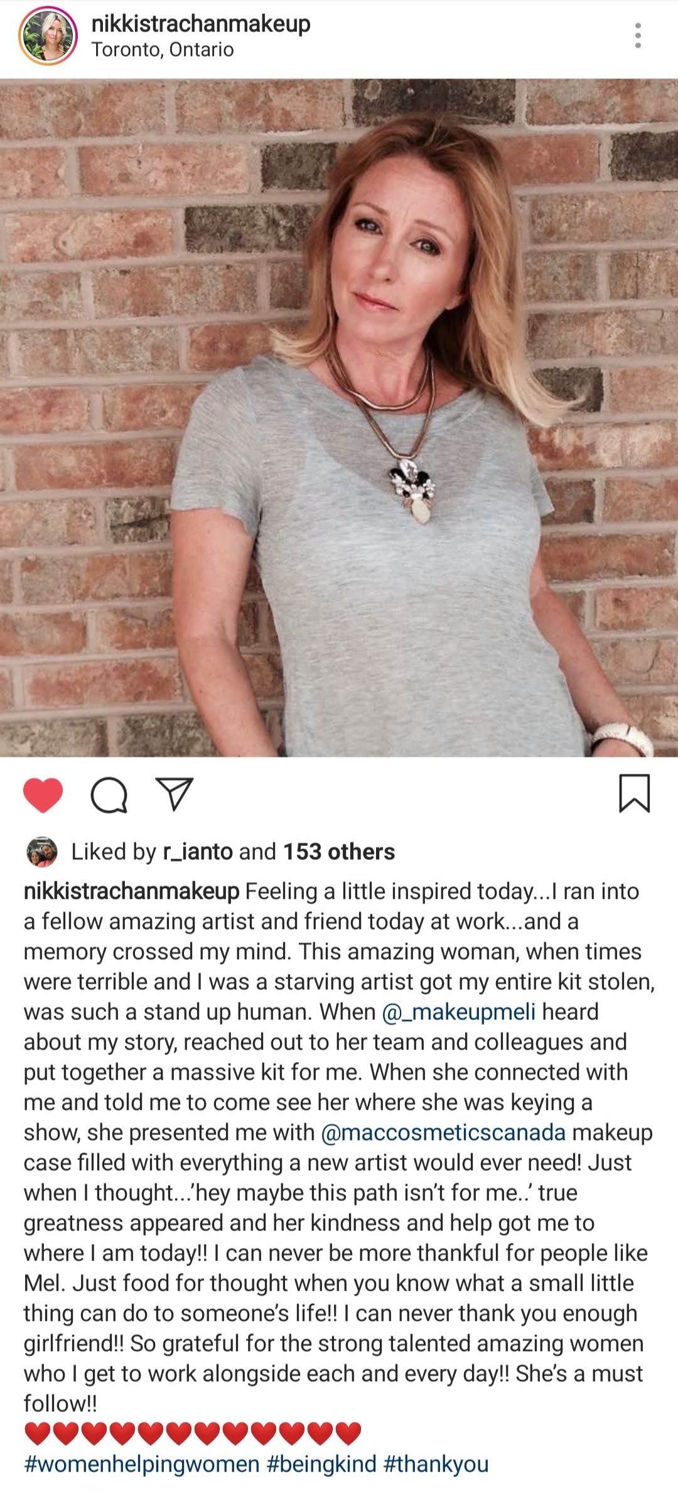This screenshot has width=678, height=1491.
Task: Open the three-dot post options menu
Action: [638, 36]
